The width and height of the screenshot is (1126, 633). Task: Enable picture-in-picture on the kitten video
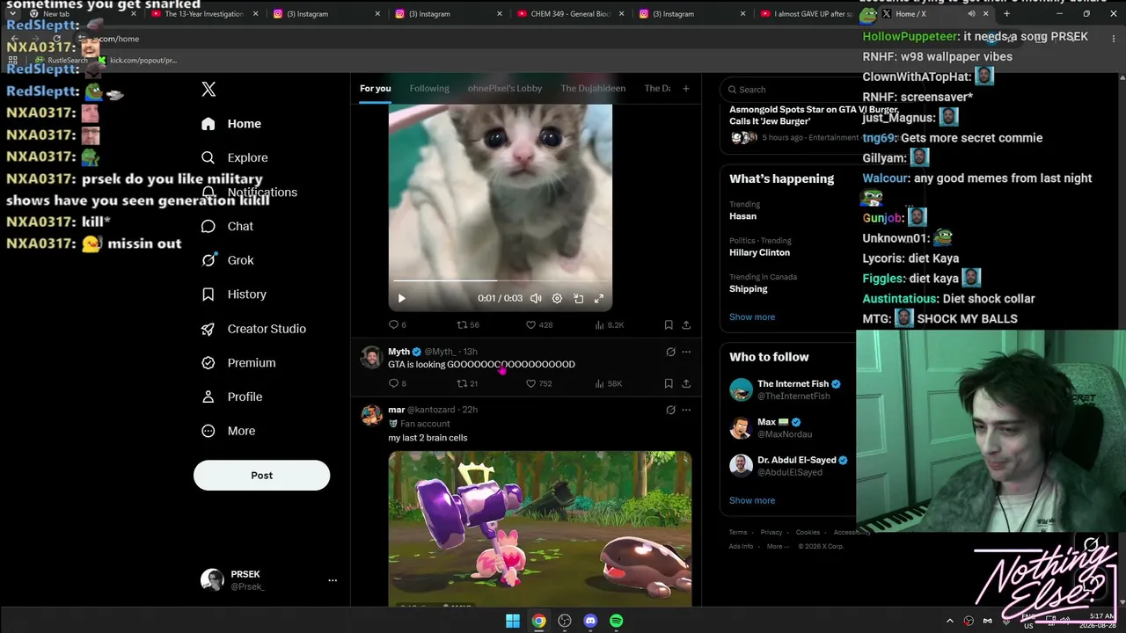[578, 298]
